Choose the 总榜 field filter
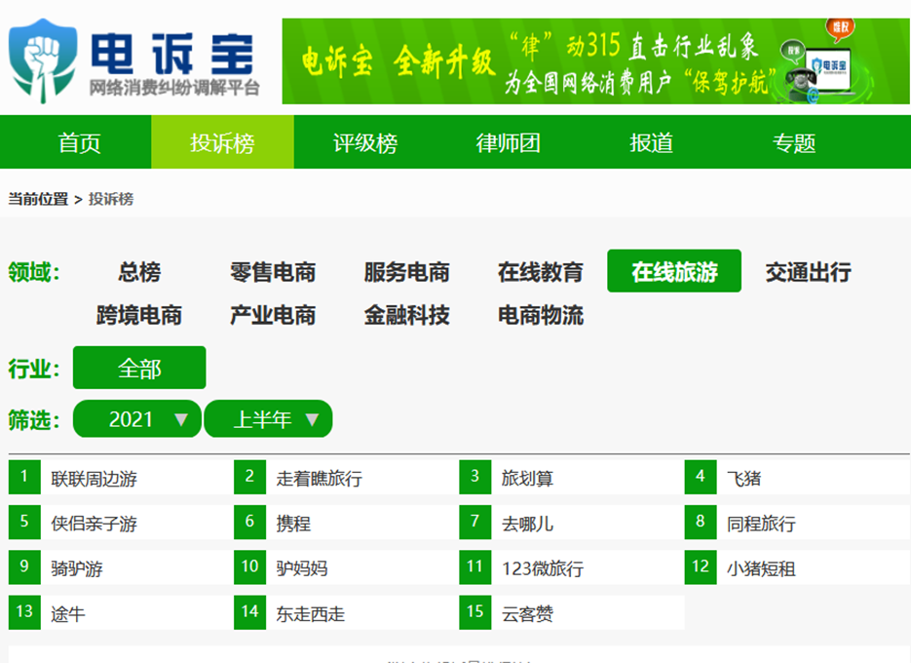 [x=139, y=272]
